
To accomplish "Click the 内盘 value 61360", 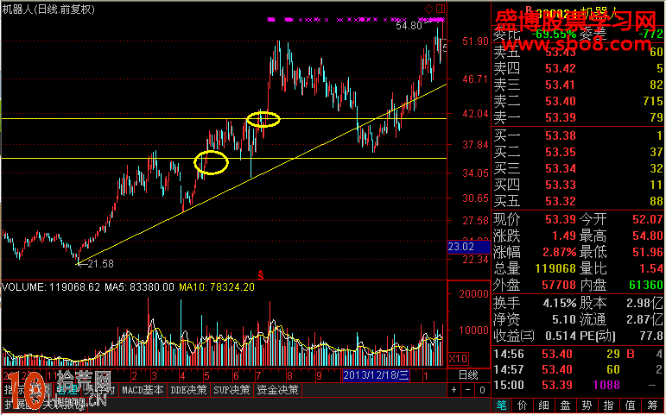I will click(x=646, y=285).
